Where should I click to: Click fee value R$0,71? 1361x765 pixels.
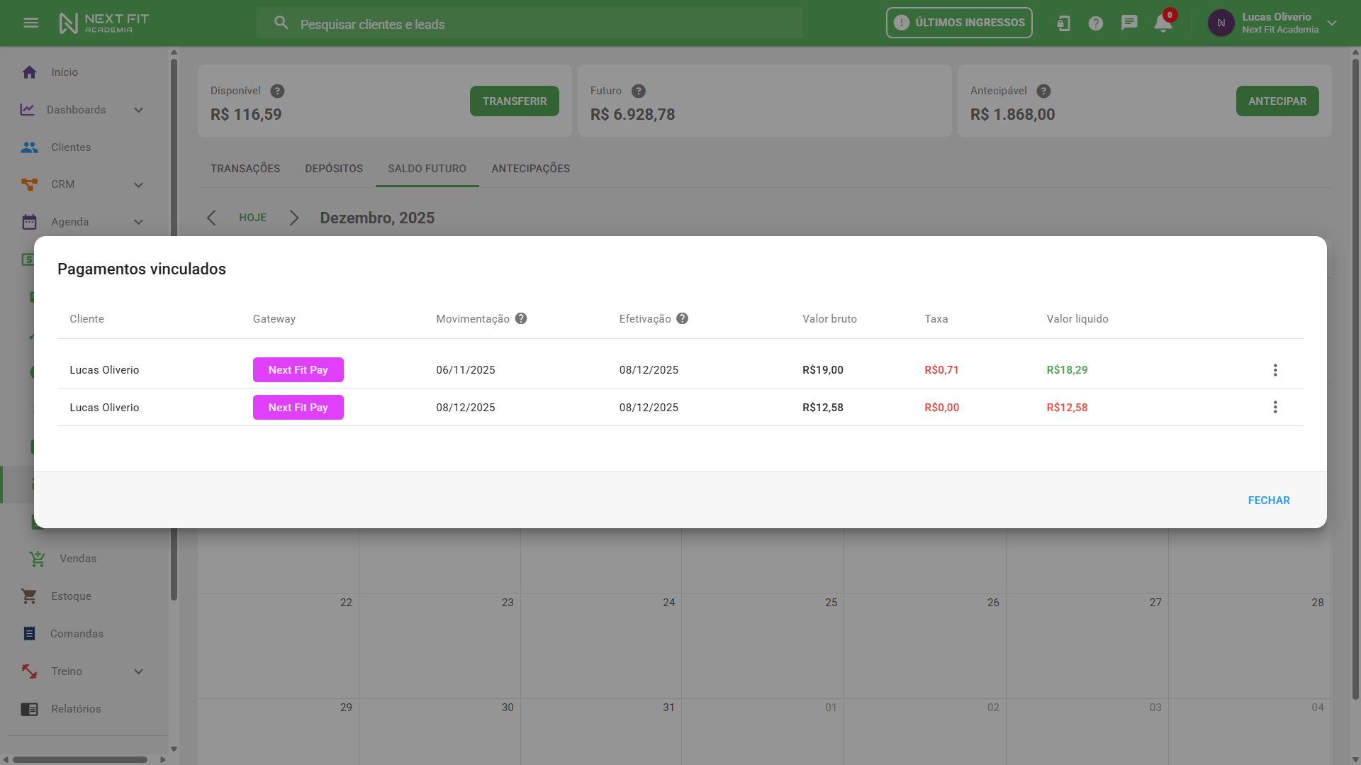[x=941, y=370]
